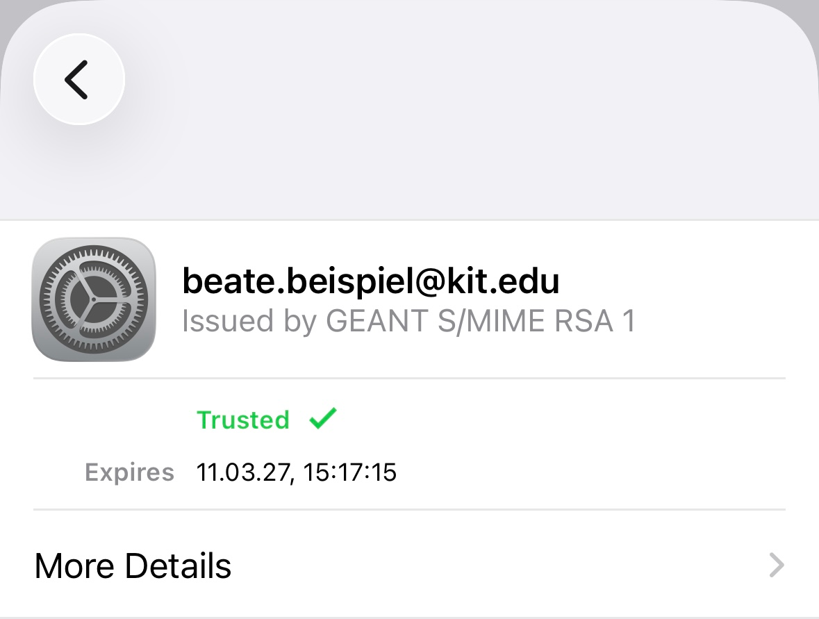Tap the center hub of the gear icon
The image size is (819, 619).
coord(94,299)
